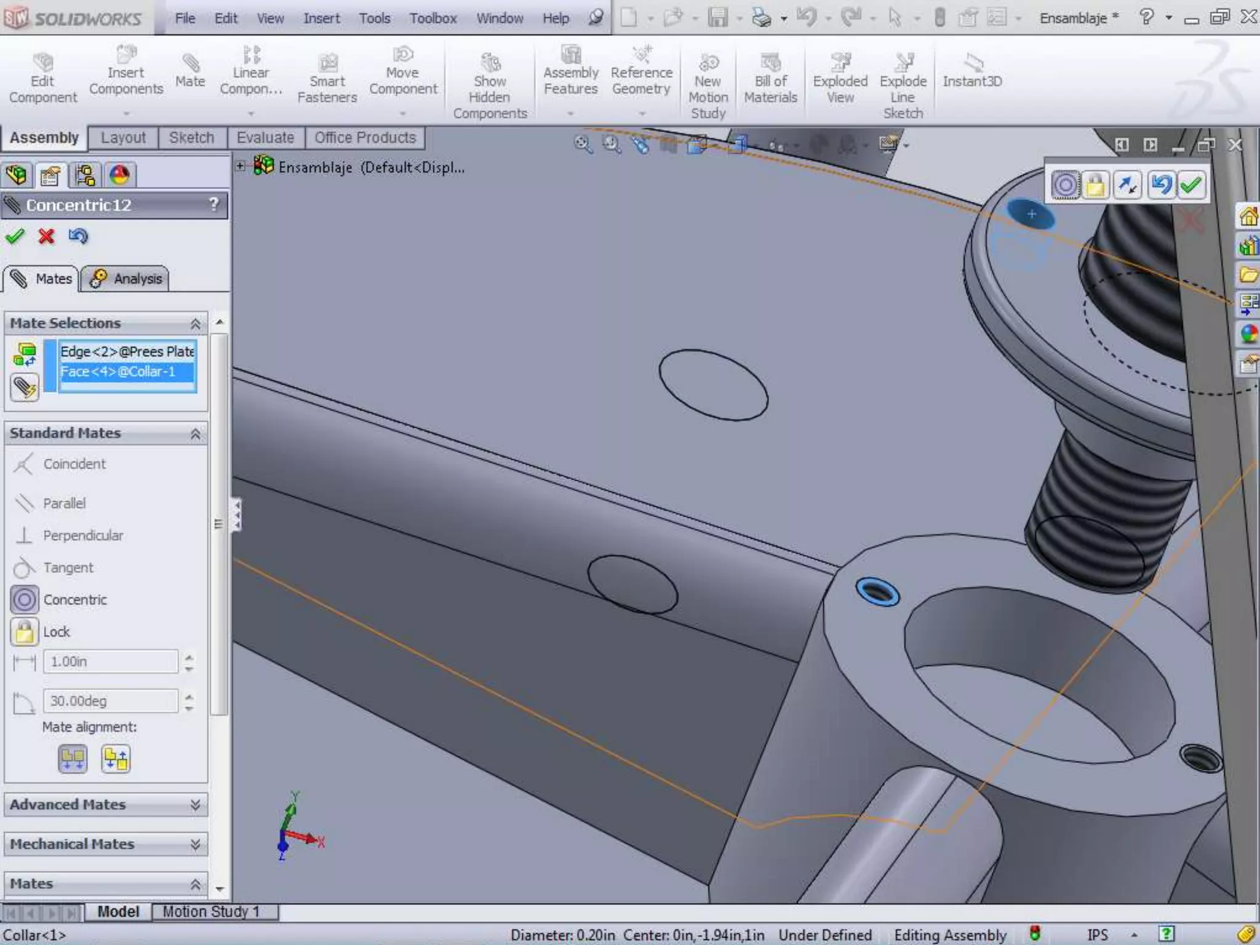The image size is (1260, 945).
Task: Switch to Motion Study 1 tab
Action: click(211, 911)
